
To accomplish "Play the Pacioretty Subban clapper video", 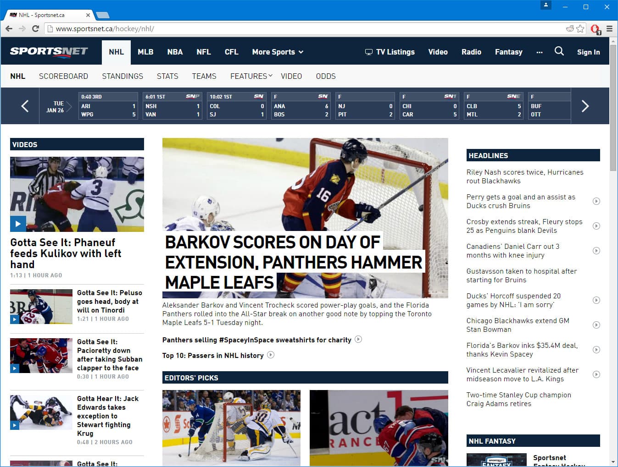I will (41, 355).
